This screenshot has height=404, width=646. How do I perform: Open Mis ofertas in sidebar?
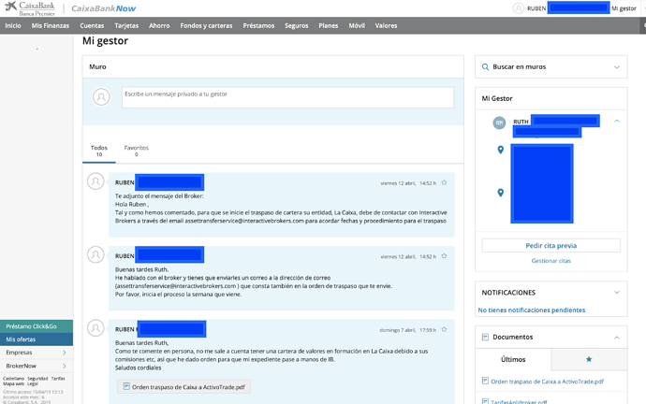37,339
